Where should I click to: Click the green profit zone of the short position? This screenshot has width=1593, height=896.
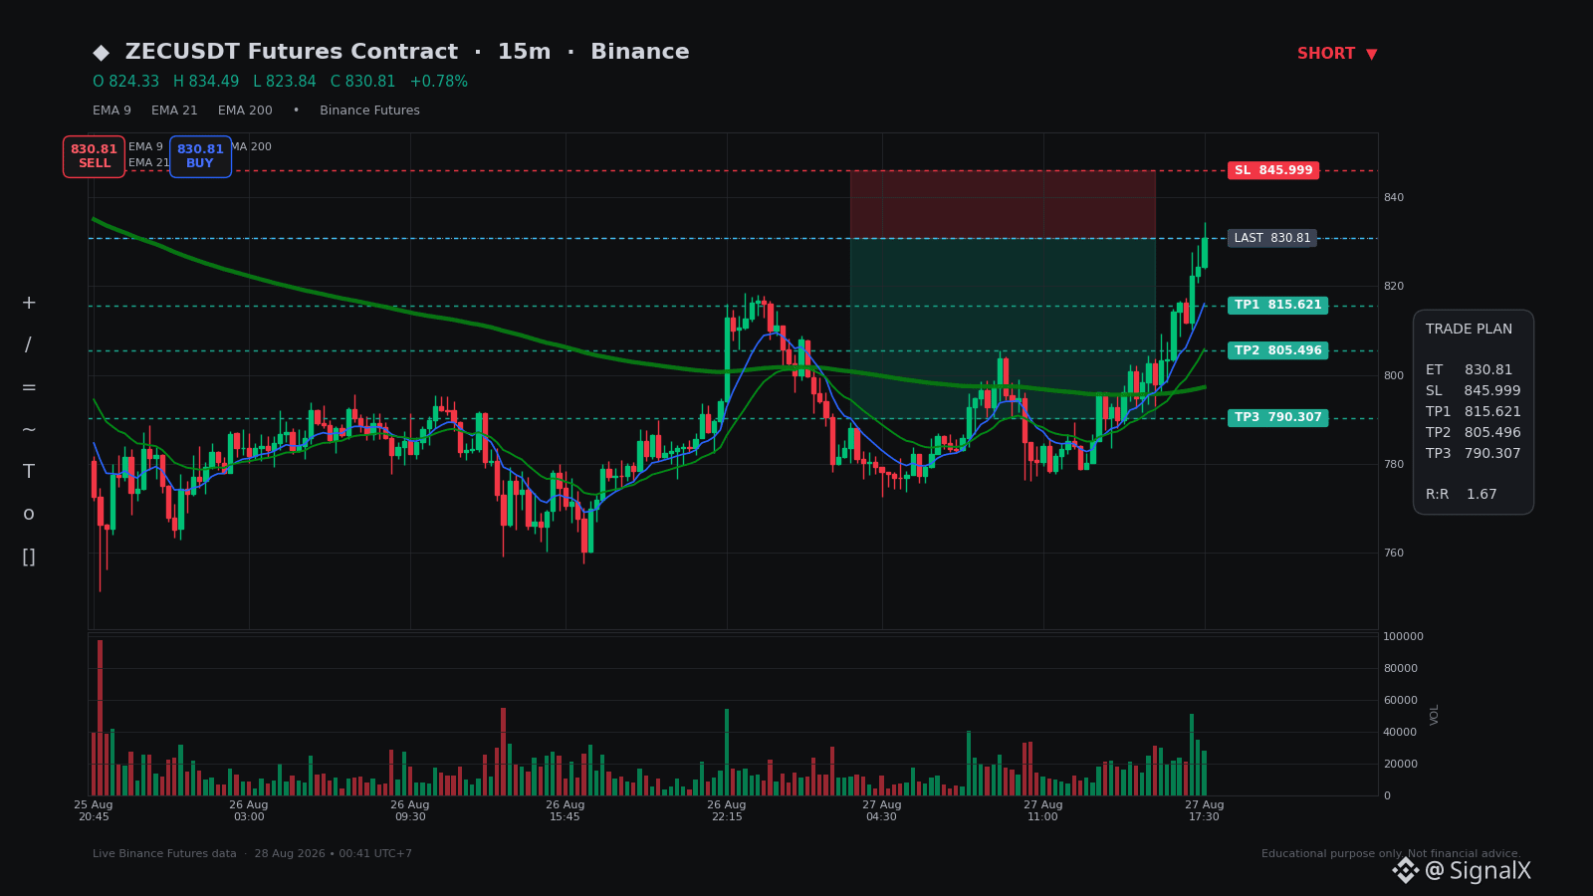point(1003,329)
